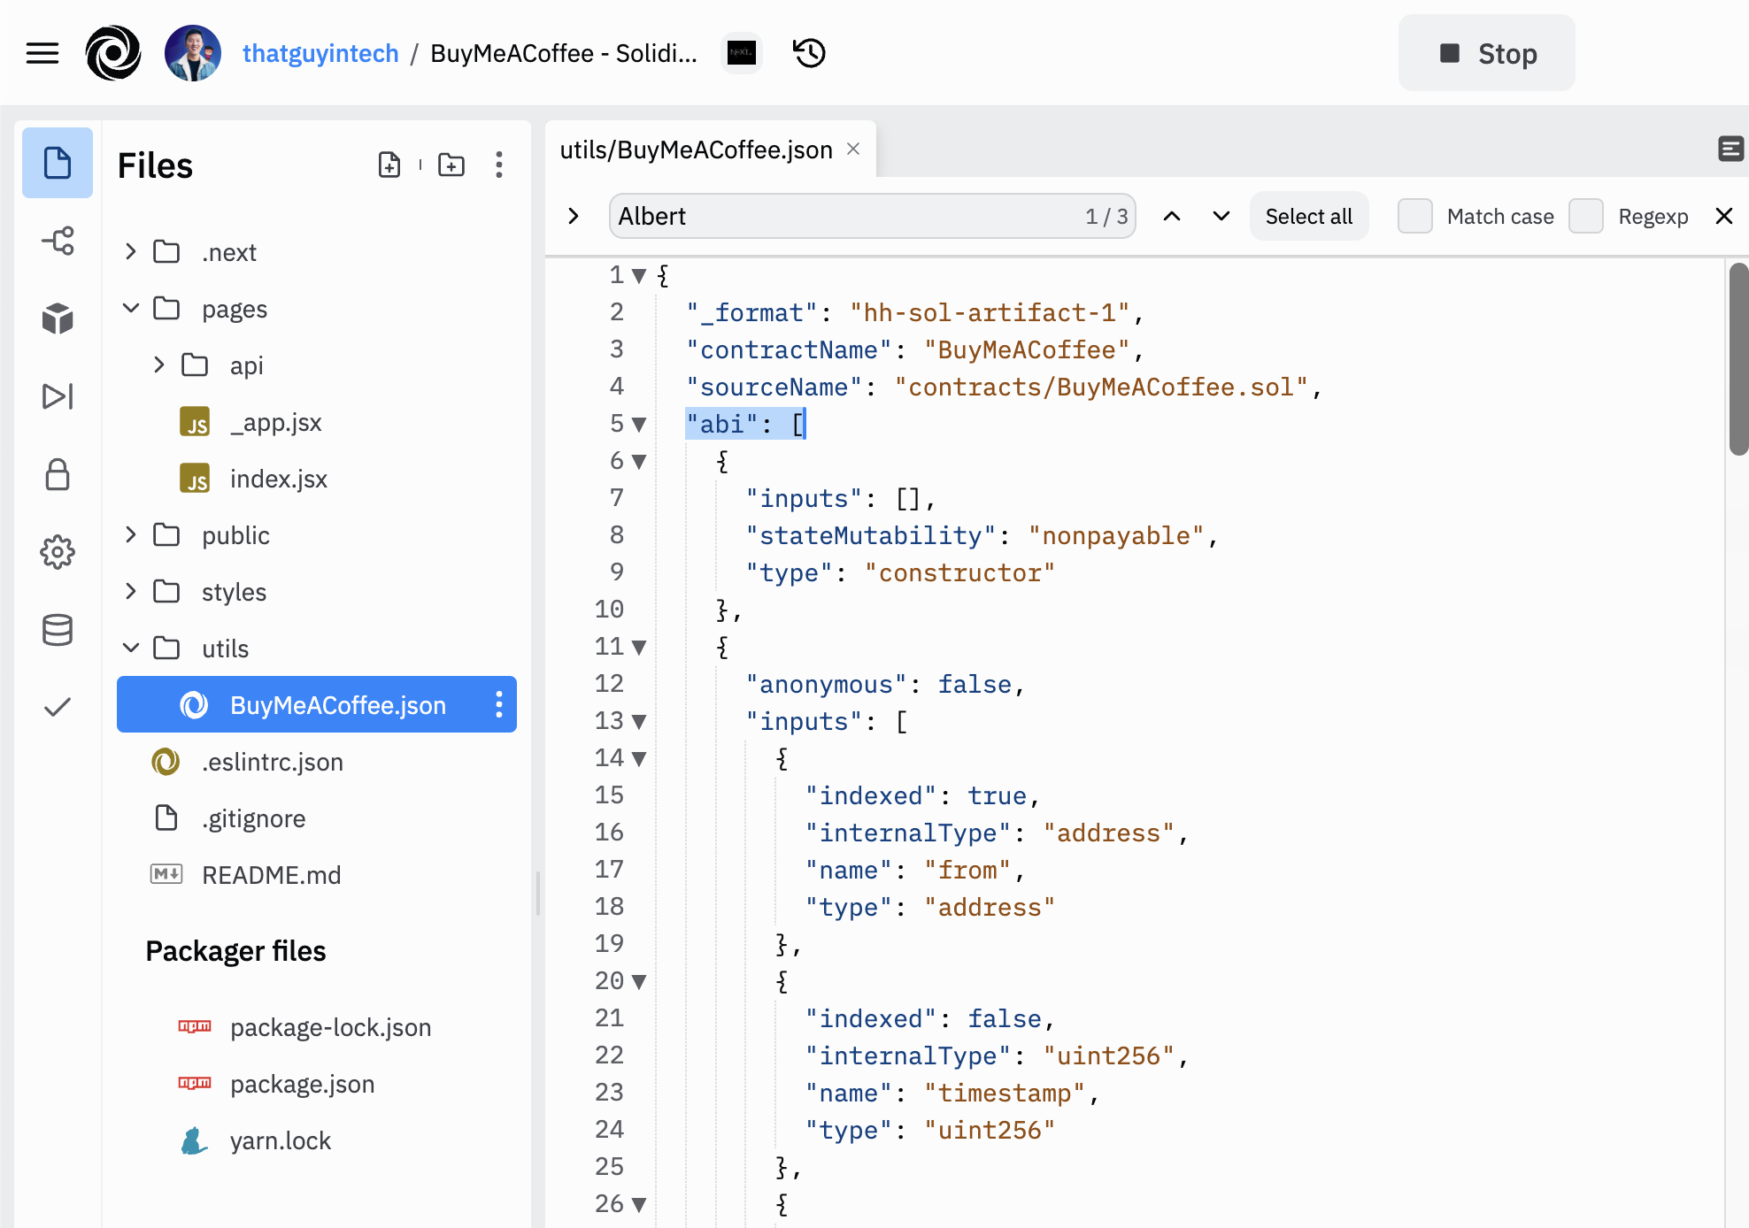Open the Debugger sidebar icon
Image resolution: width=1749 pixels, height=1228 pixels.
click(58, 396)
